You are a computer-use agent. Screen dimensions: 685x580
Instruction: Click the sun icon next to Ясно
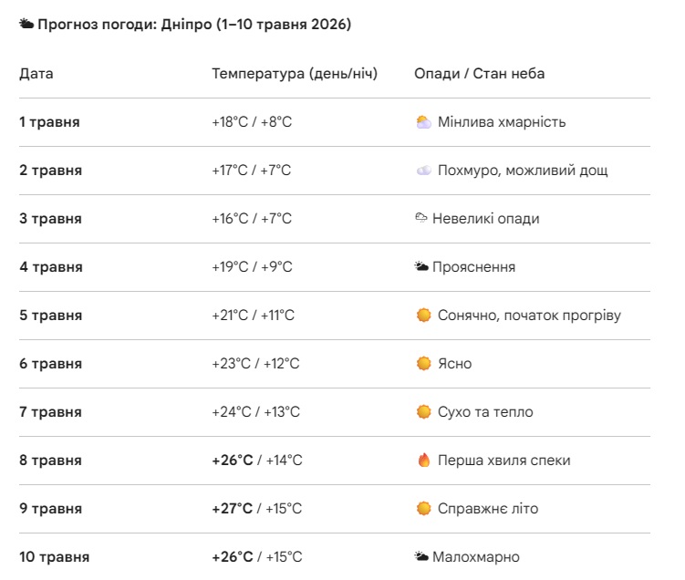[x=423, y=364]
